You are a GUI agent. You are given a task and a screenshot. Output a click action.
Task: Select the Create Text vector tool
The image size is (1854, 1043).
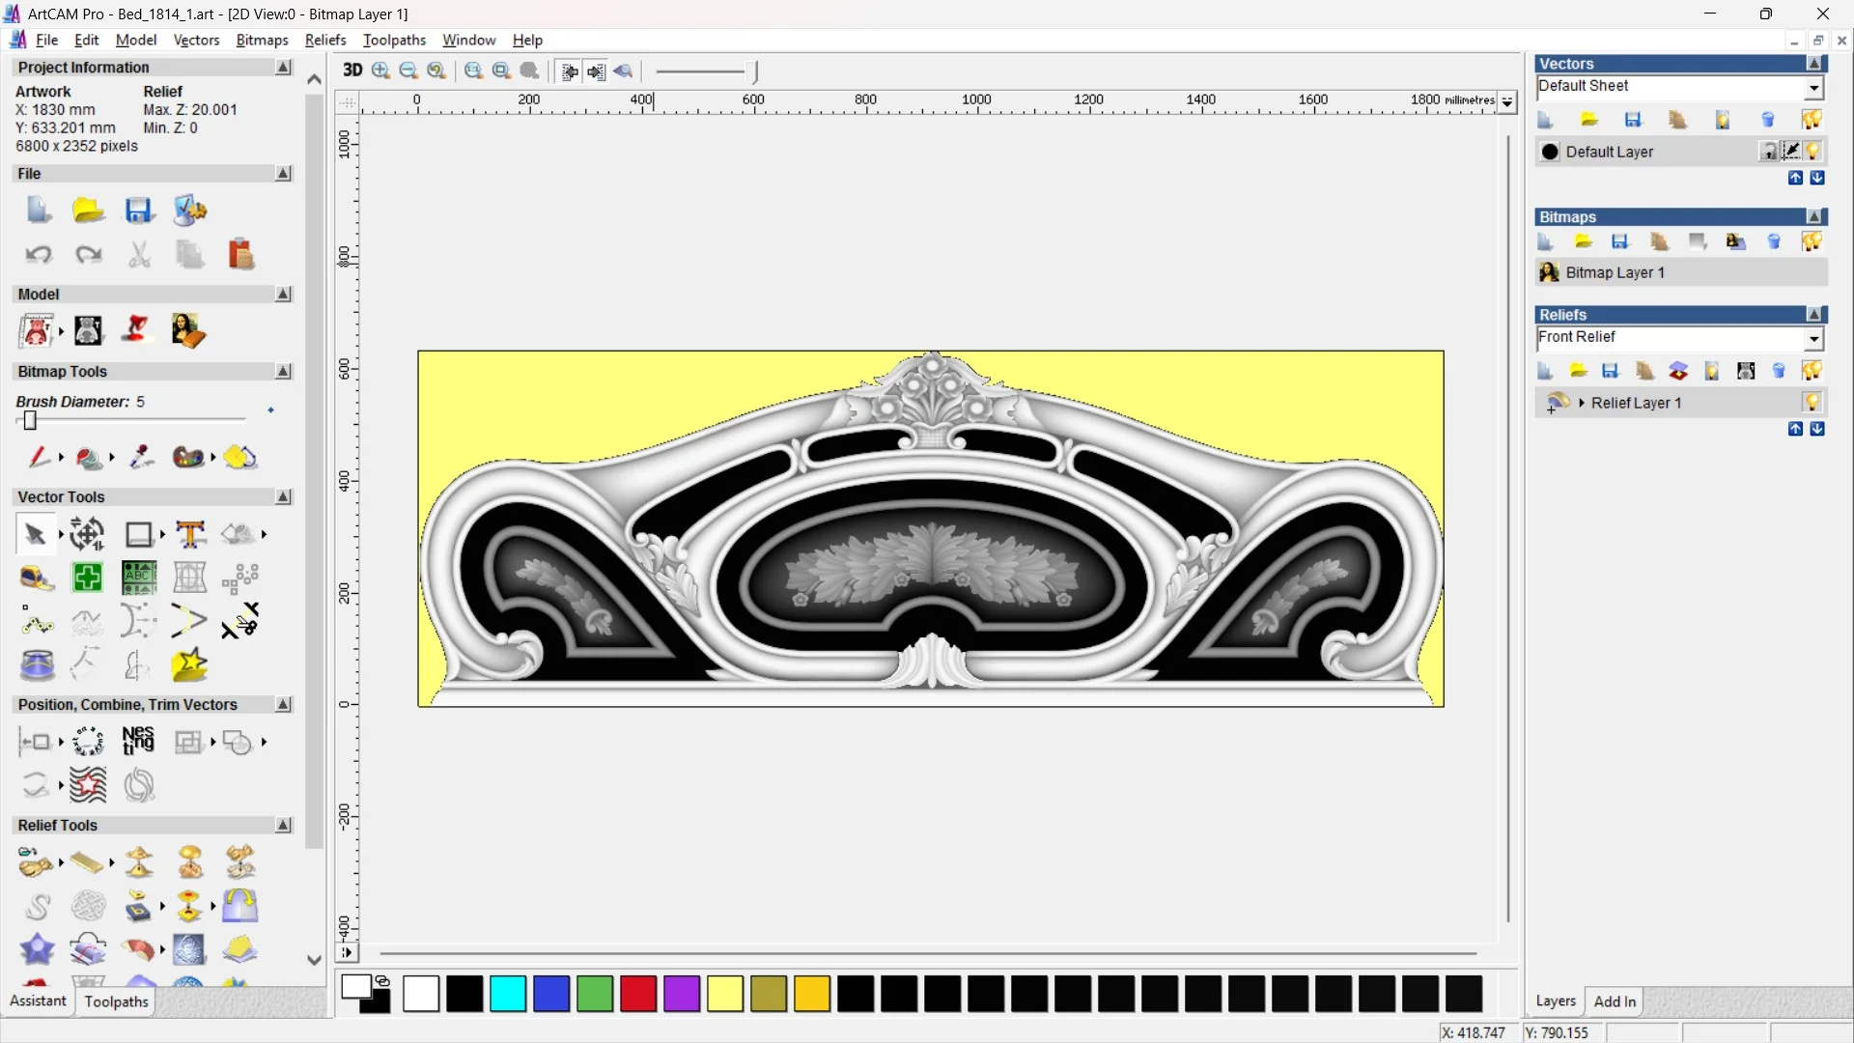190,534
